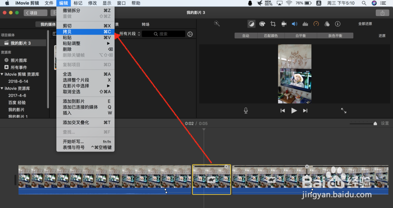The image size is (393, 208).
Task: Open the 帮助 menu
Action: click(x=136, y=3)
